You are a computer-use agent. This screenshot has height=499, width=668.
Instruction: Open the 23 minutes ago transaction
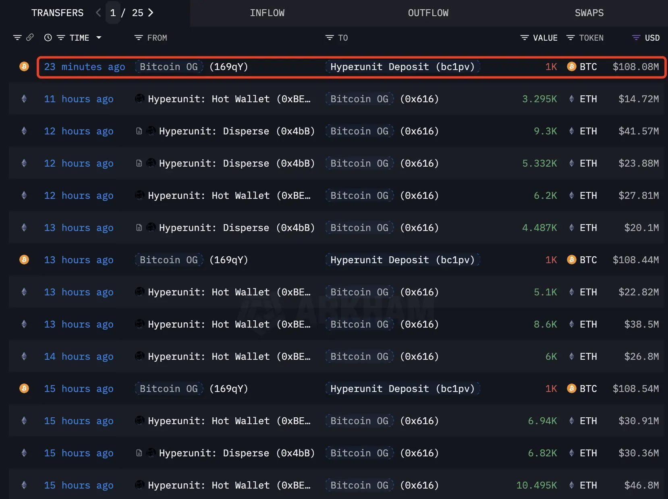pyautogui.click(x=85, y=67)
